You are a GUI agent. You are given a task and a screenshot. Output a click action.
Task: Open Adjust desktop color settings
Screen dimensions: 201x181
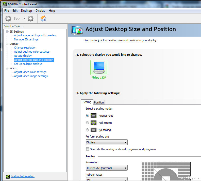(32, 52)
